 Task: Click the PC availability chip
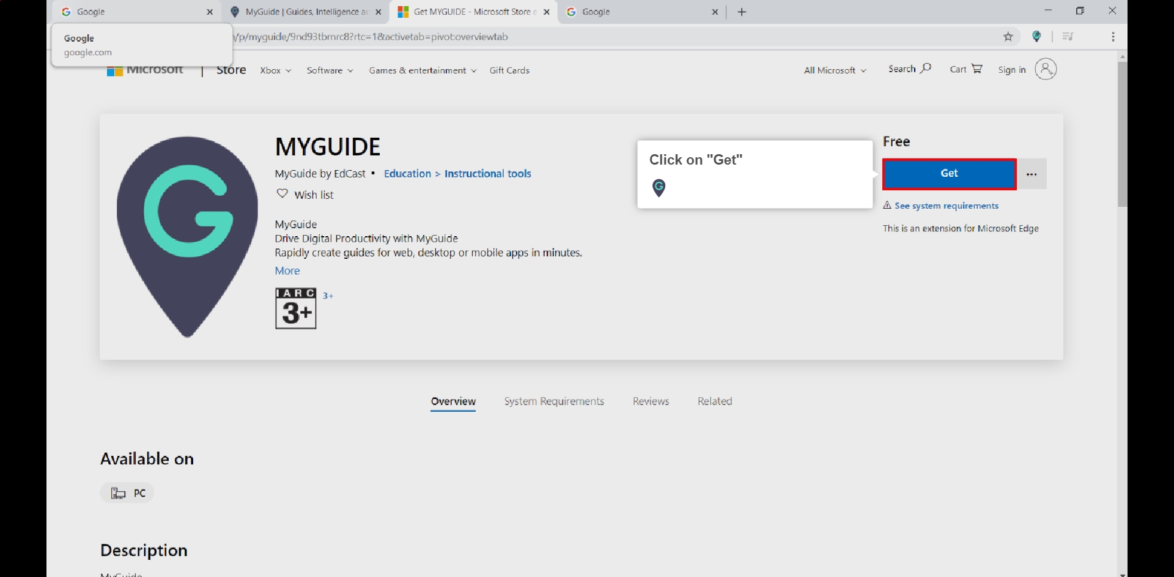click(127, 493)
